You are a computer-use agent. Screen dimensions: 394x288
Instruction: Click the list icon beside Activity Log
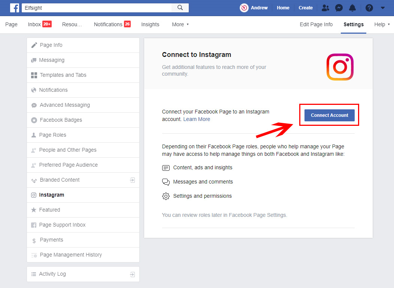[34, 274]
